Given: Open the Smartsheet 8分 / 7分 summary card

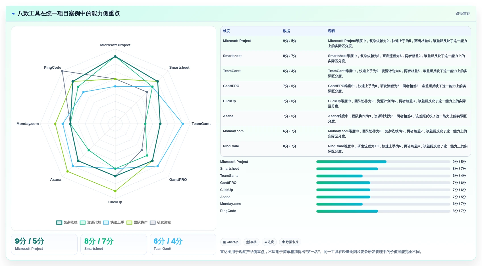Looking at the screenshot, I should click(x=114, y=244).
